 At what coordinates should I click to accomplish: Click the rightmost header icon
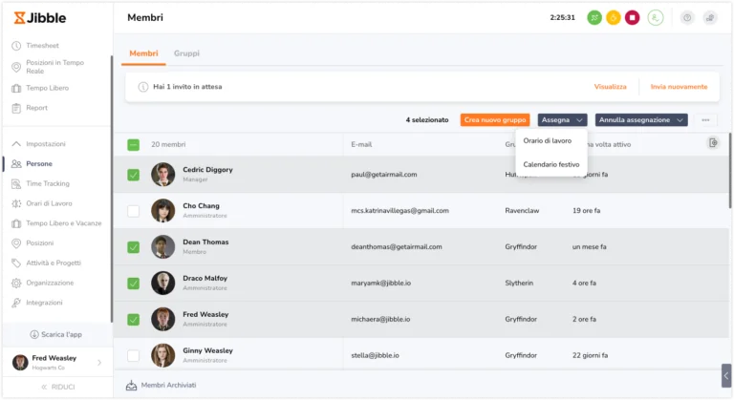point(710,18)
